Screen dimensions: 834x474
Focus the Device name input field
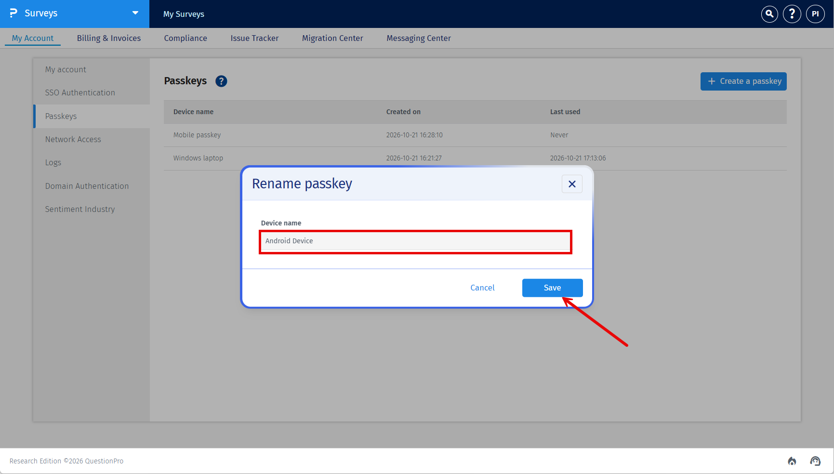click(415, 241)
